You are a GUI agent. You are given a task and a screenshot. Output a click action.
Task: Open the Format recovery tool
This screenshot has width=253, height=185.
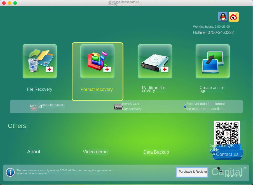97,61
